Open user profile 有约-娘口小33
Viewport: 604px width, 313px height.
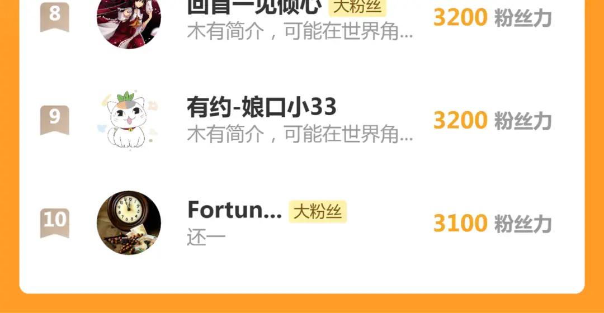click(x=262, y=107)
